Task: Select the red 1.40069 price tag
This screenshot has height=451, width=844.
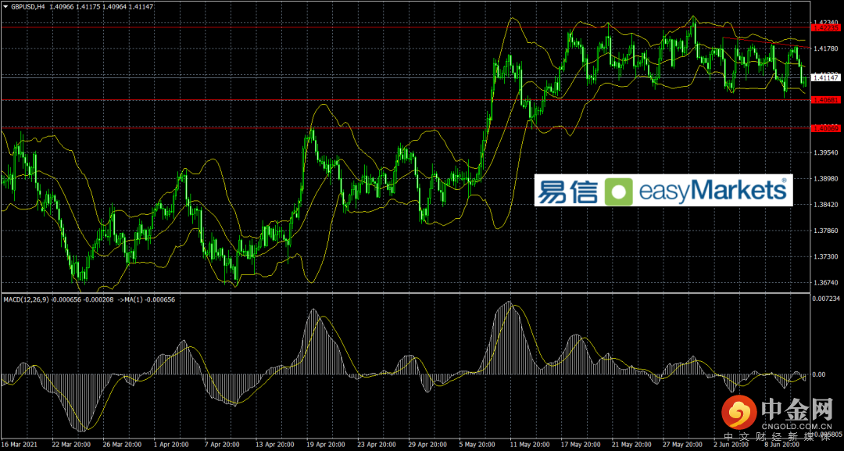Action: 826,128
